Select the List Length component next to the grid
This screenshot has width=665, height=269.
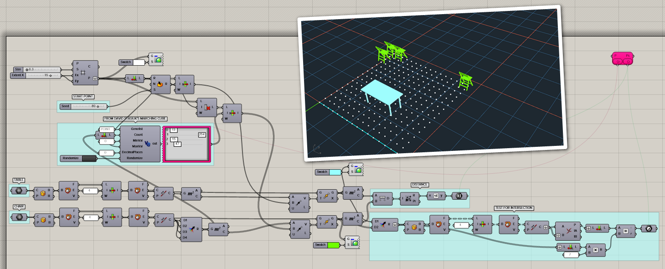134,78
